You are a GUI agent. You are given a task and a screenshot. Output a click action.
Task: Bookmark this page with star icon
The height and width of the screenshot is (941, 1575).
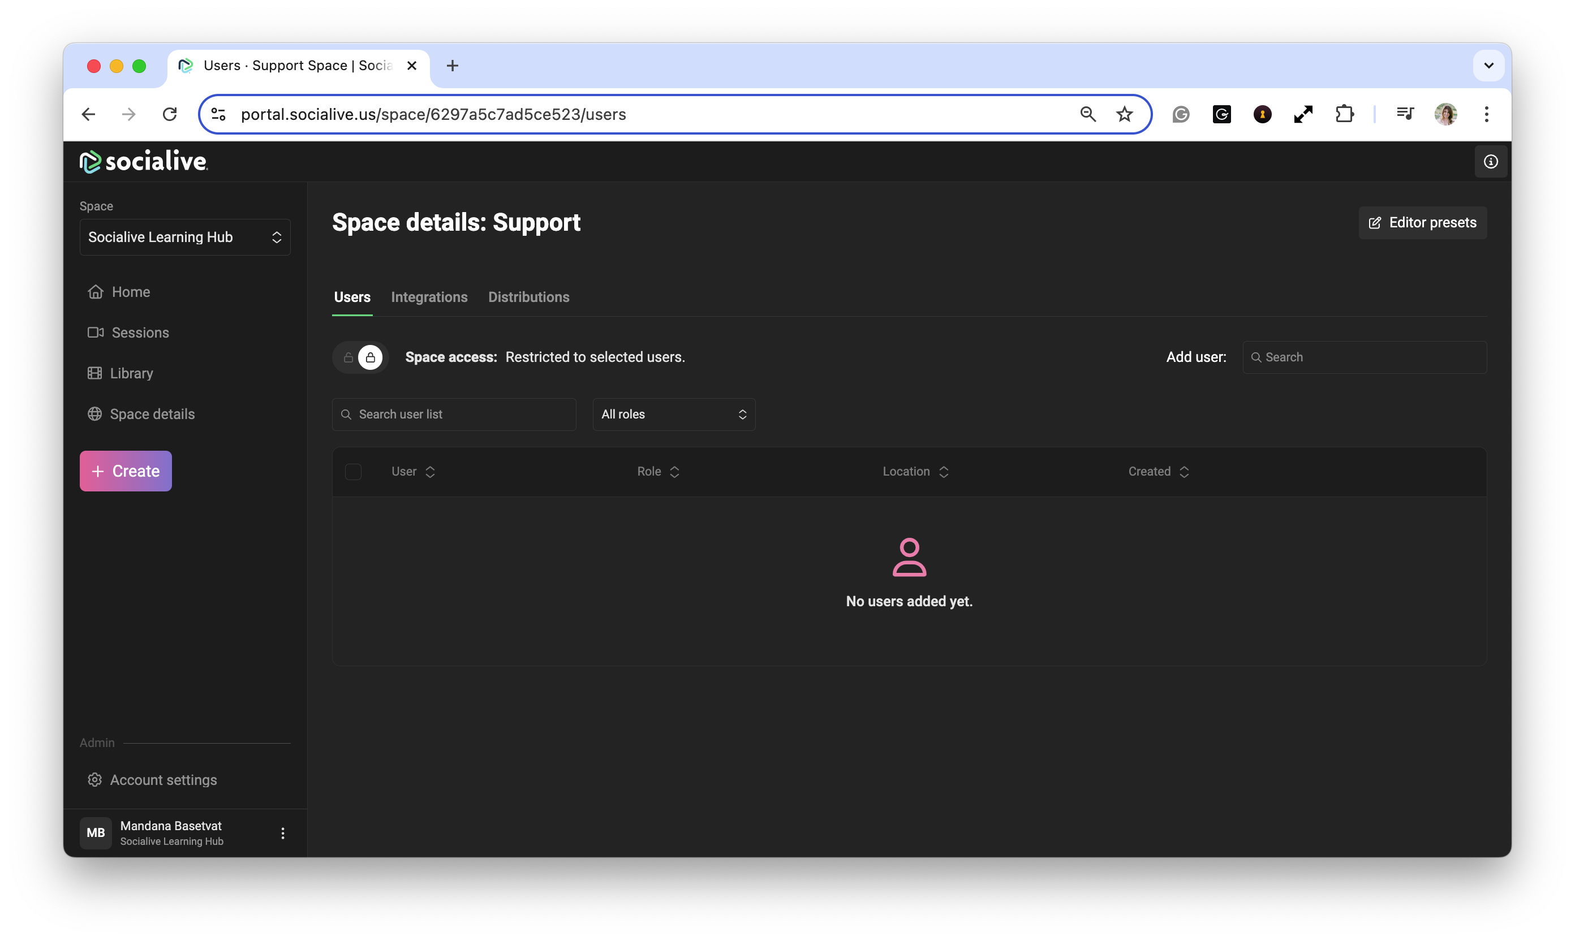pos(1124,114)
